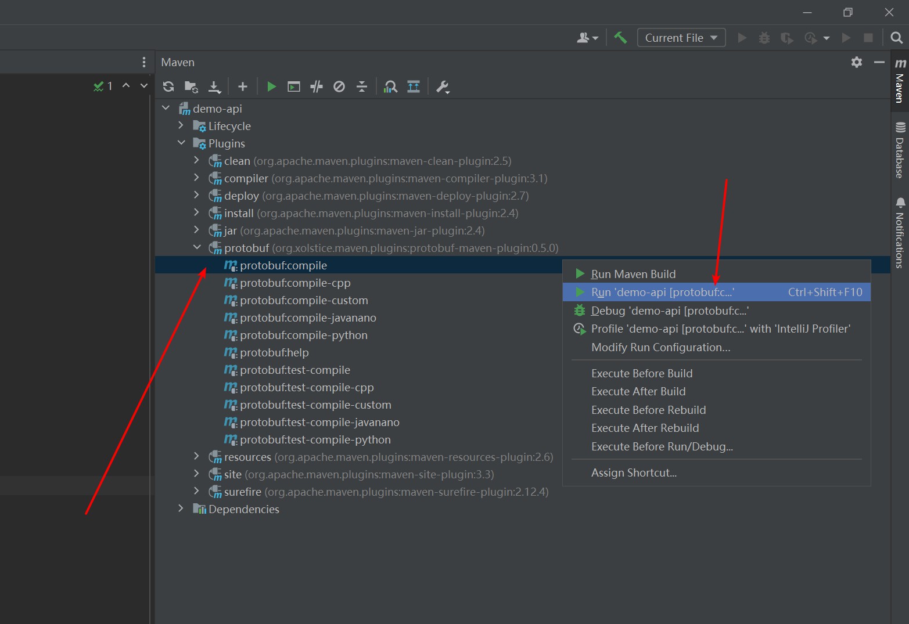
Task: Select the protobuf:compile-javanano goal
Action: click(x=300, y=318)
